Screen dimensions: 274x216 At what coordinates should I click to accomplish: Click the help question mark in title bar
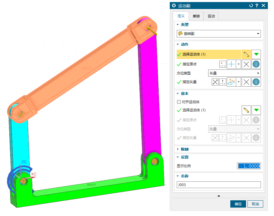[257, 6]
